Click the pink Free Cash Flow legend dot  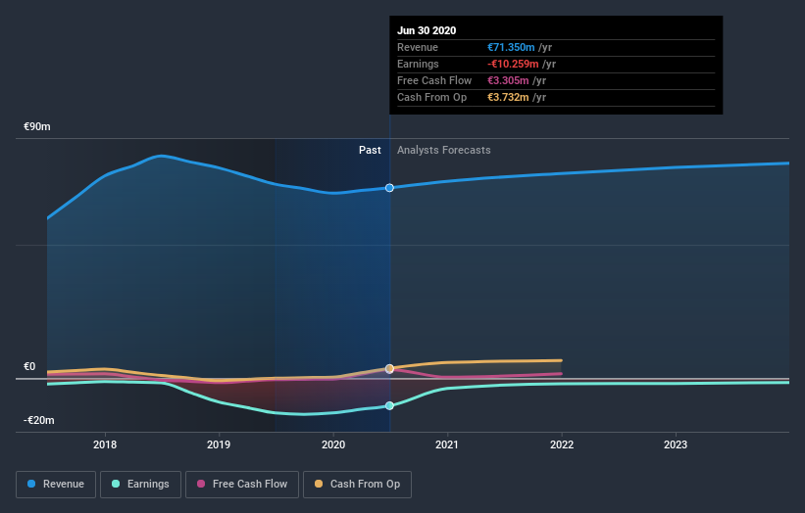tap(201, 484)
